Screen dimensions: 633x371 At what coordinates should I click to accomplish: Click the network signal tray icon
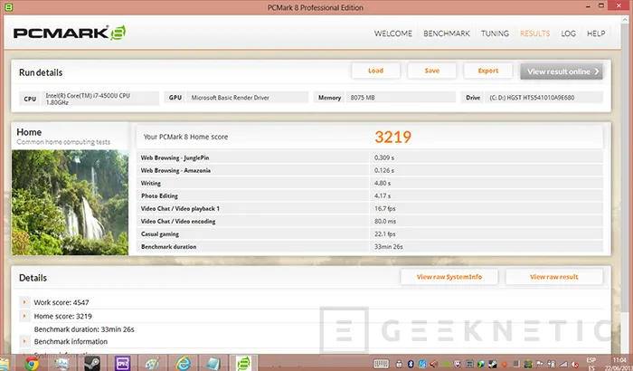point(563,364)
